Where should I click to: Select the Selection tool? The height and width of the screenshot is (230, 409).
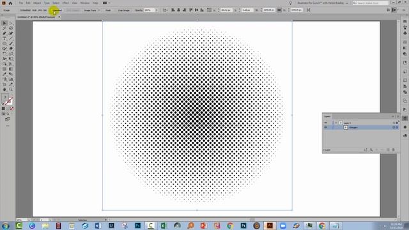(x=4, y=23)
